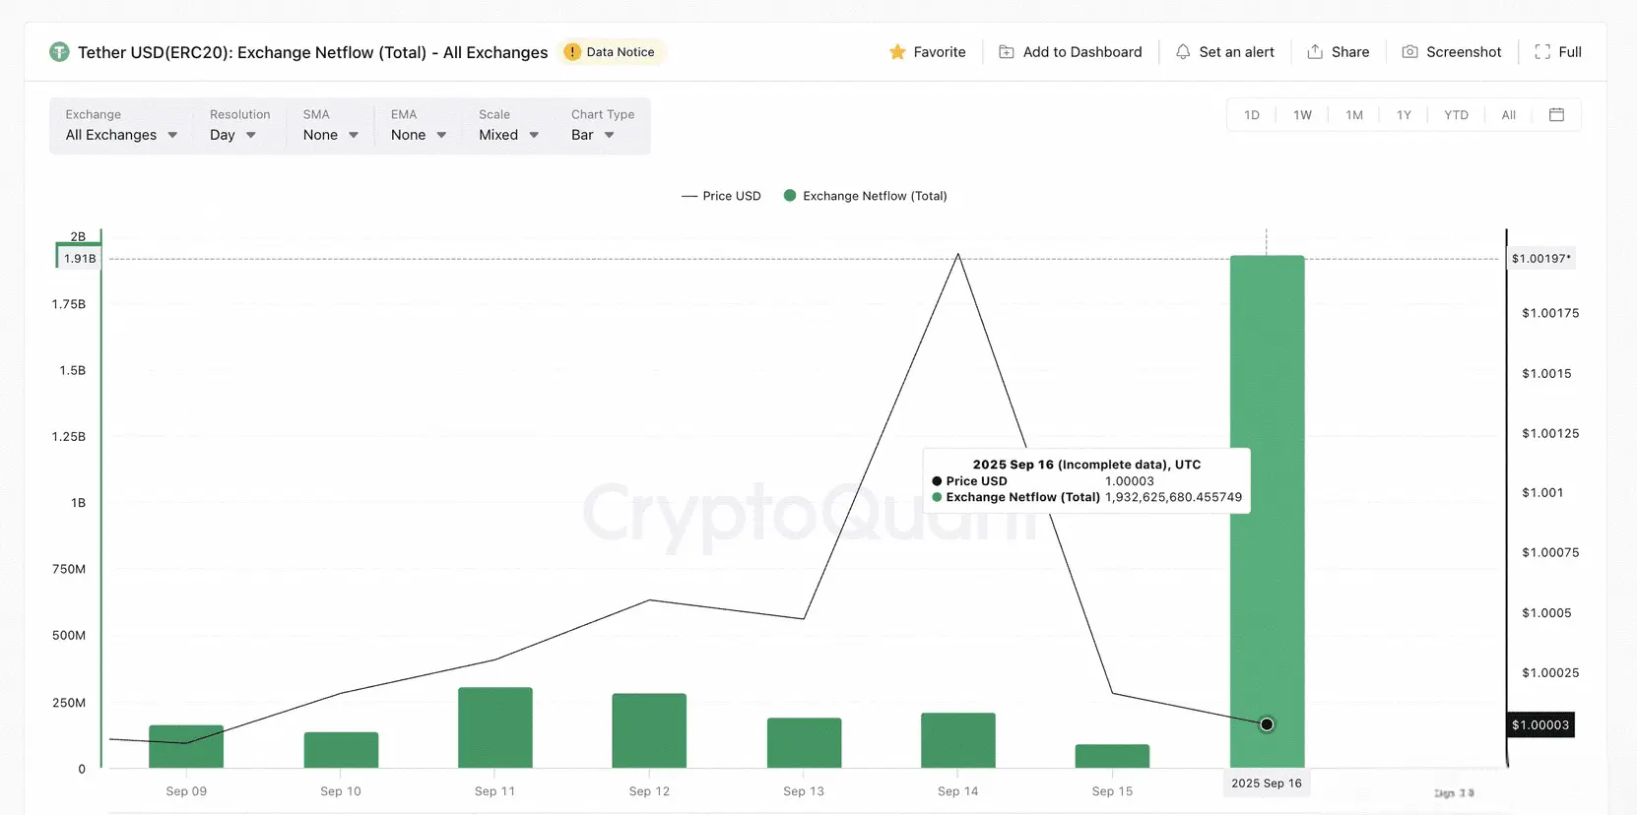Click the Favorite button label
This screenshot has height=815, width=1637.
coord(940,52)
